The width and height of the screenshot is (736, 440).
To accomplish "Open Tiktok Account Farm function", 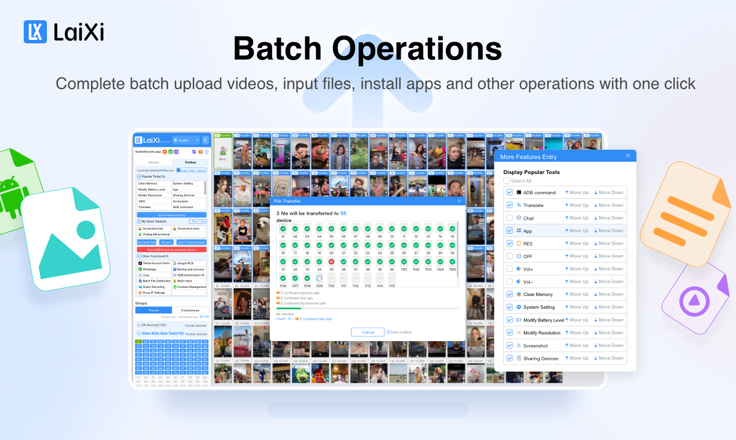I will tap(154, 263).
